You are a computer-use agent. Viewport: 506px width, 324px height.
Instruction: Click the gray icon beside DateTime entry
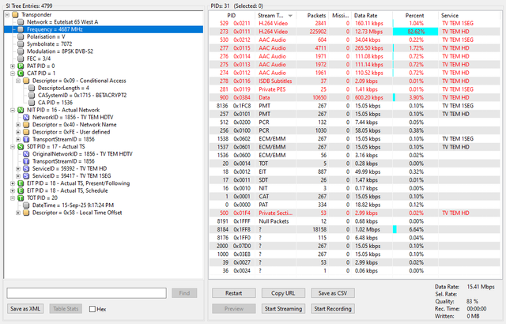click(26, 205)
